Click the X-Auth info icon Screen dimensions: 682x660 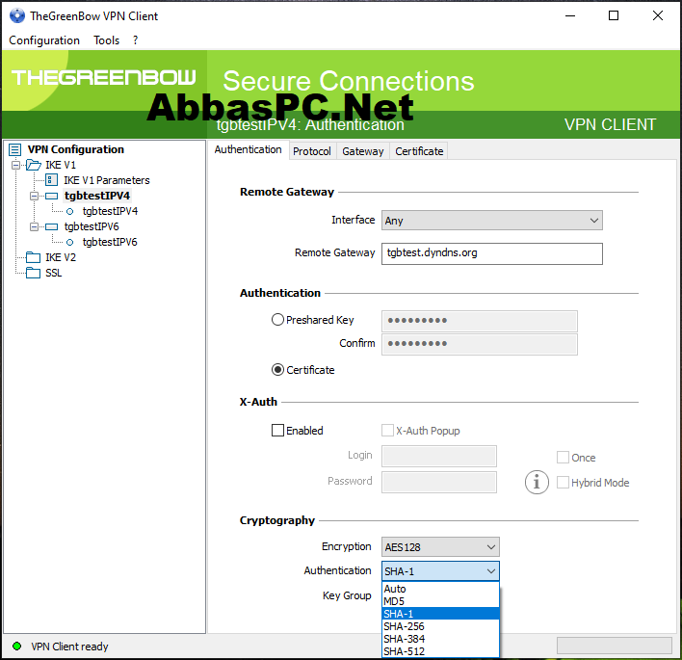[537, 482]
